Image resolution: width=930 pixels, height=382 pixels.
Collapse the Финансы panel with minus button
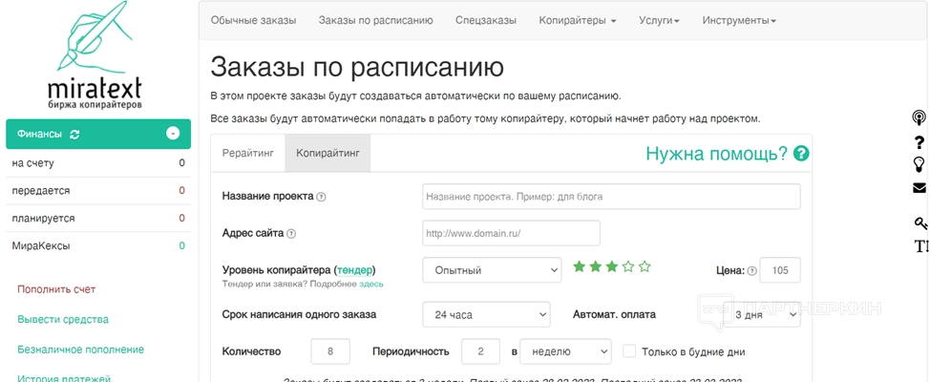(173, 134)
